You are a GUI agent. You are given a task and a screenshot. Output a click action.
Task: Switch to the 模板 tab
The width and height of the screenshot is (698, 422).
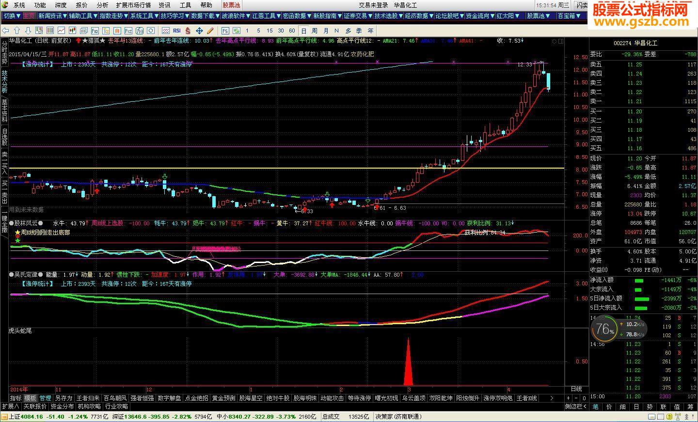pos(30,398)
